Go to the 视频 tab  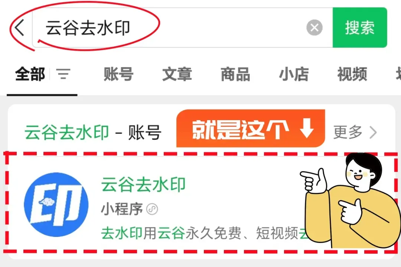352,74
